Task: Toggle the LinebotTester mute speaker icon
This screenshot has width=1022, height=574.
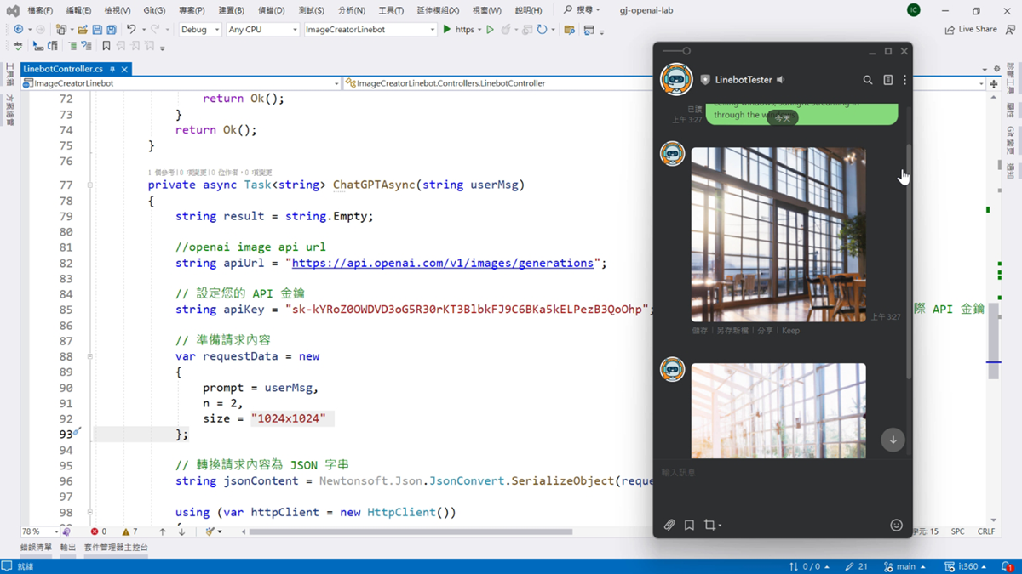Action: click(780, 80)
